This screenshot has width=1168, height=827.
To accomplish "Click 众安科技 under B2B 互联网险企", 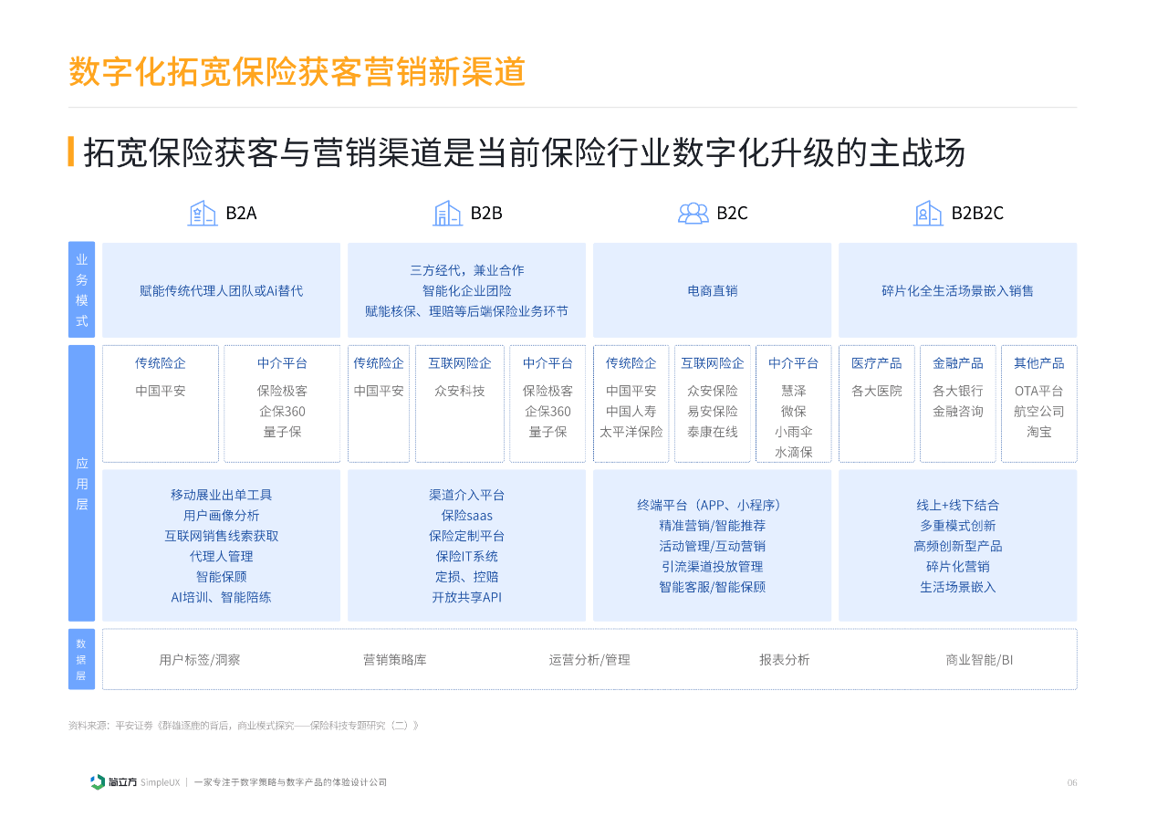I will [460, 391].
